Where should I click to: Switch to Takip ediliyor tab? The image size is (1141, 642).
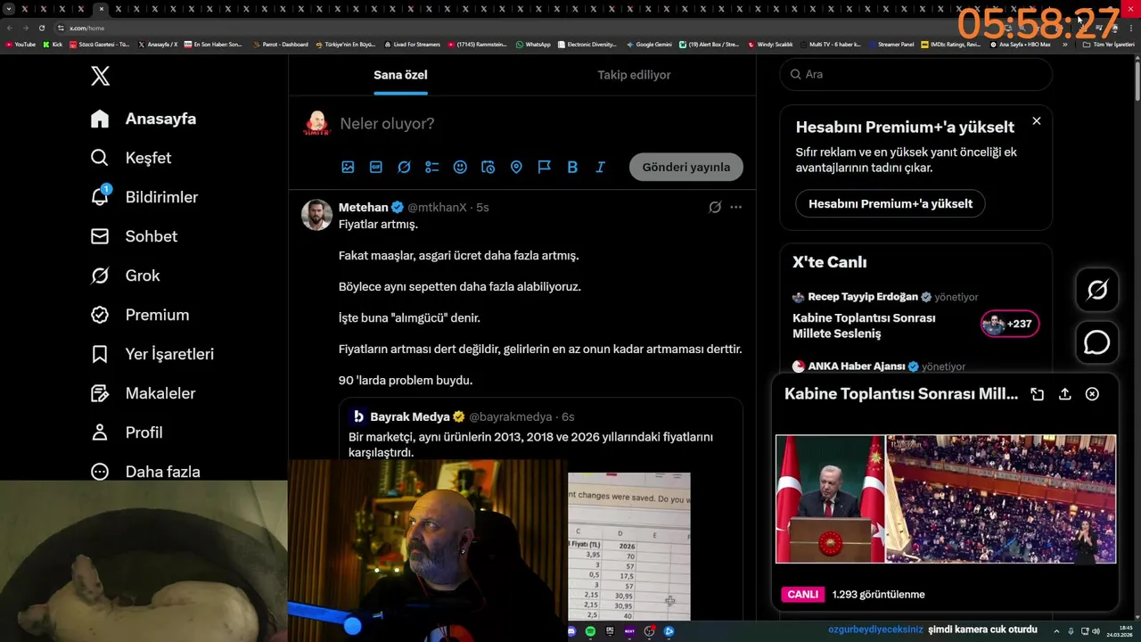pyautogui.click(x=634, y=75)
